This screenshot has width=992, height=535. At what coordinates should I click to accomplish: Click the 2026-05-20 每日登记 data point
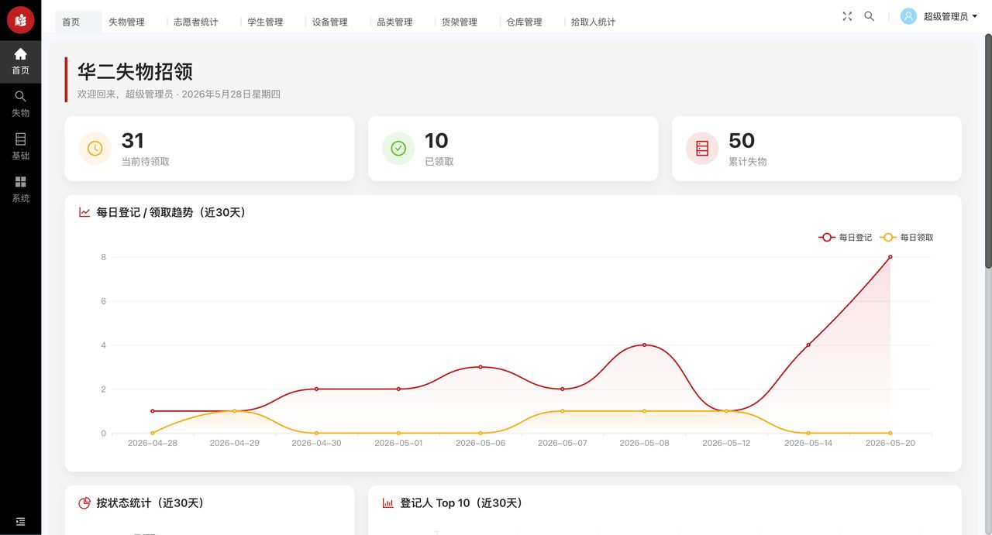coord(890,257)
